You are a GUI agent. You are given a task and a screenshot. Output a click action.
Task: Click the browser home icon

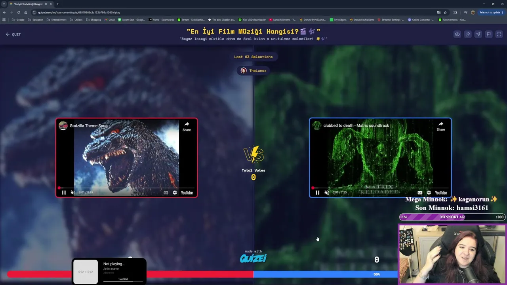tap(25, 12)
